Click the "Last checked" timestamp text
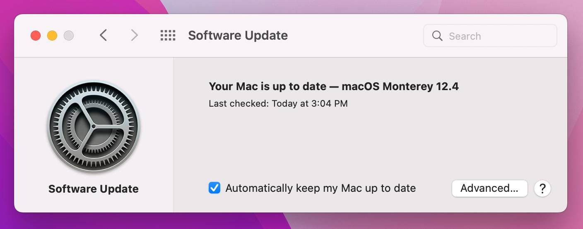Viewport: 583px width, 229px height. click(278, 103)
